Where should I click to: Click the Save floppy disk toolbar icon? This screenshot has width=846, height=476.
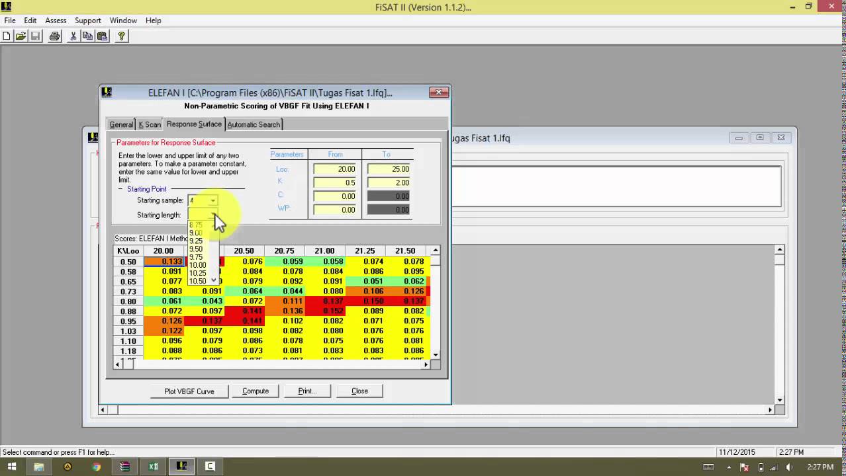[x=35, y=36]
